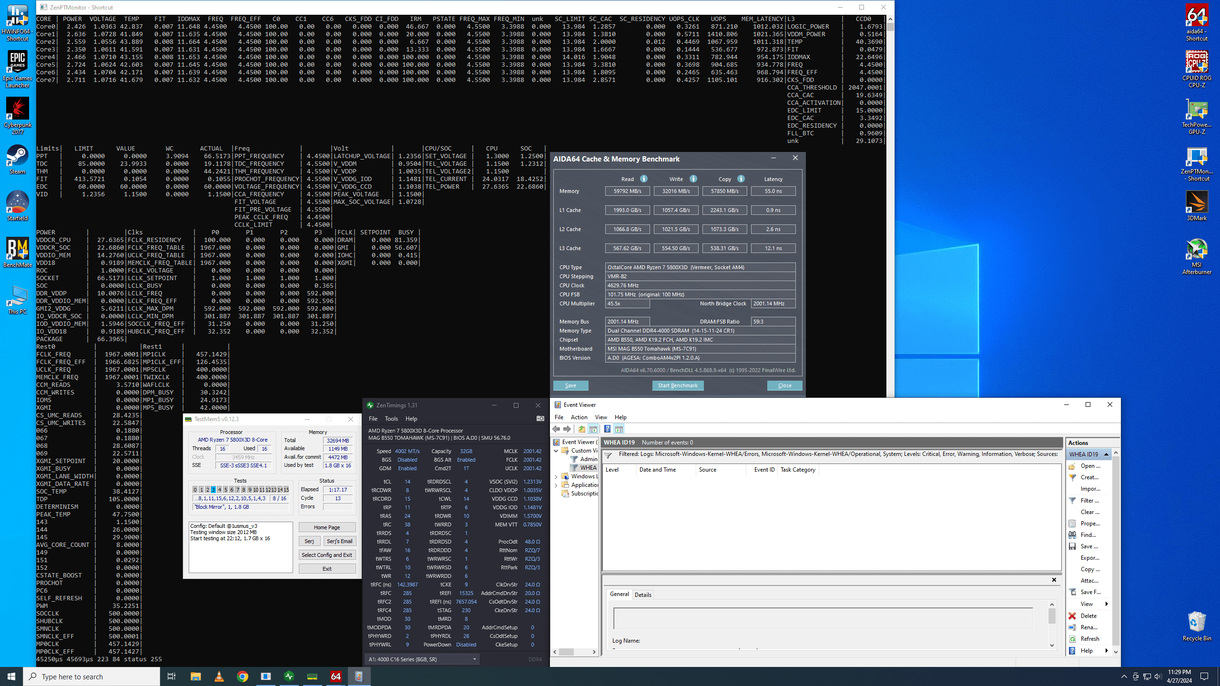Open Task View on the taskbar
This screenshot has height=686, width=1220.
172,676
